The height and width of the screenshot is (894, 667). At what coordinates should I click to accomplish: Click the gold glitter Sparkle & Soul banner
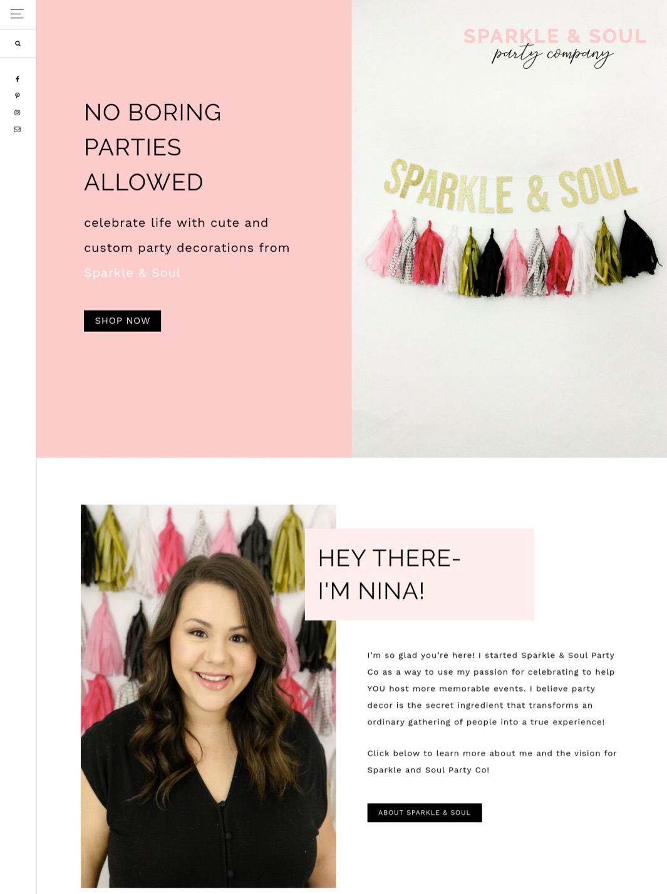pyautogui.click(x=510, y=185)
